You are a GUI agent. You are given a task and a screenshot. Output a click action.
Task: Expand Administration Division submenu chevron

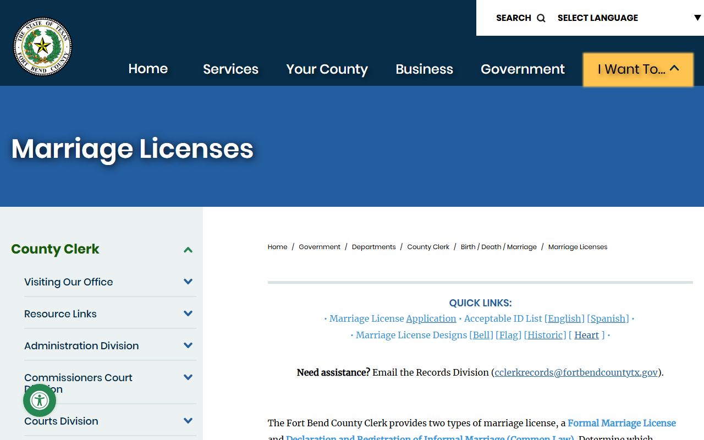[188, 345]
